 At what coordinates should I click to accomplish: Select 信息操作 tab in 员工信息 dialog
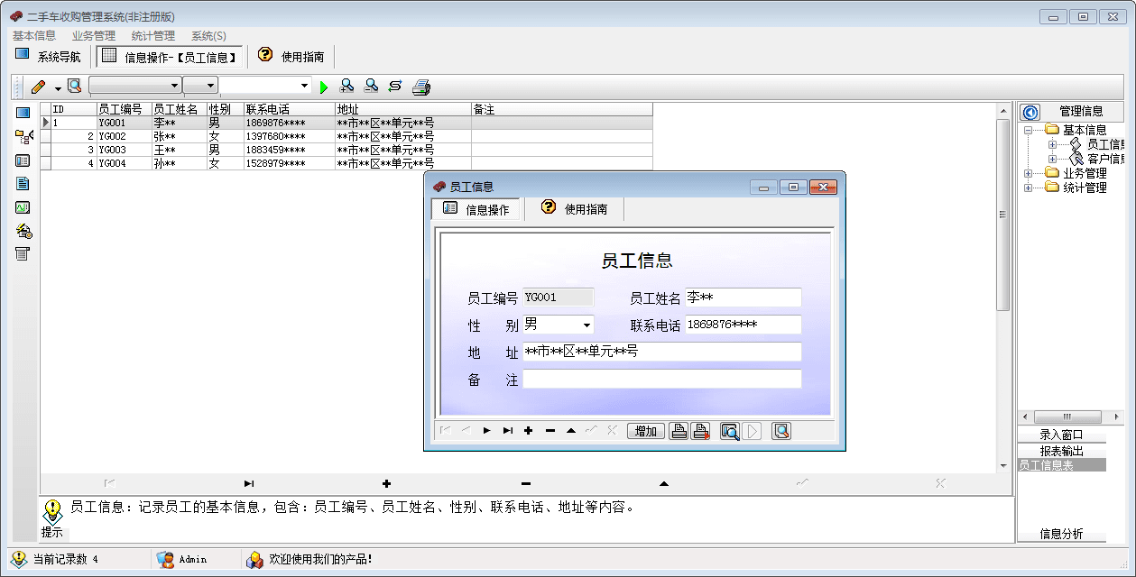click(476, 209)
